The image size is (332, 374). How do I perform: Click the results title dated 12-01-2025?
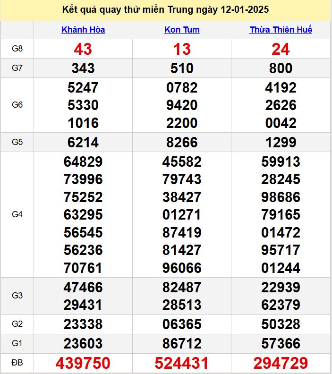point(166,10)
